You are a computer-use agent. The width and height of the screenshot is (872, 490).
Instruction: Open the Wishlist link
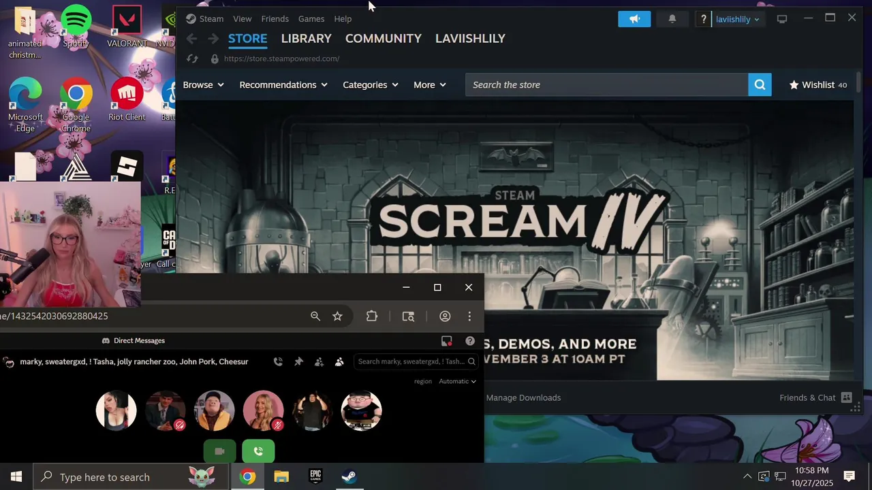click(x=817, y=85)
